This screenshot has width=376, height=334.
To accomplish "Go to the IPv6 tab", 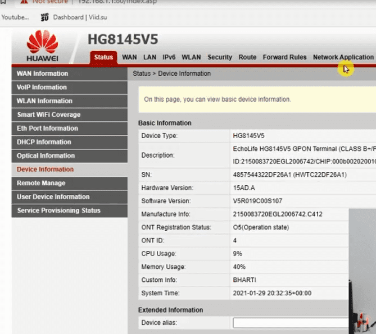I will [169, 57].
